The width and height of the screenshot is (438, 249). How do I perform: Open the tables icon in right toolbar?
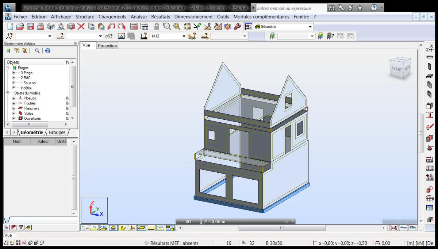[430, 208]
